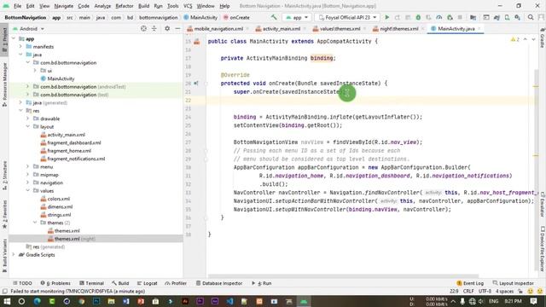Switch to night\themes.xml tab
Image resolution: width=546 pixels, height=307 pixels.
pos(398,28)
